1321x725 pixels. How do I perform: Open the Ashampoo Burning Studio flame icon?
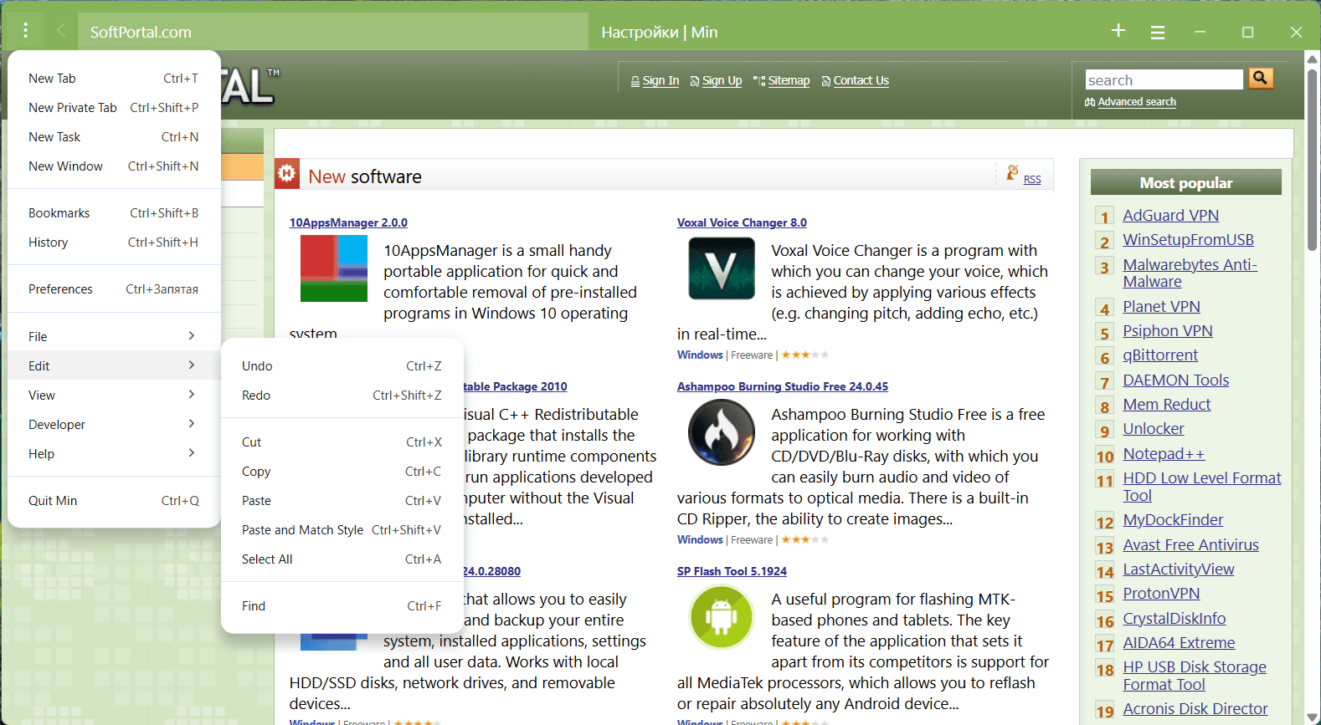point(722,432)
